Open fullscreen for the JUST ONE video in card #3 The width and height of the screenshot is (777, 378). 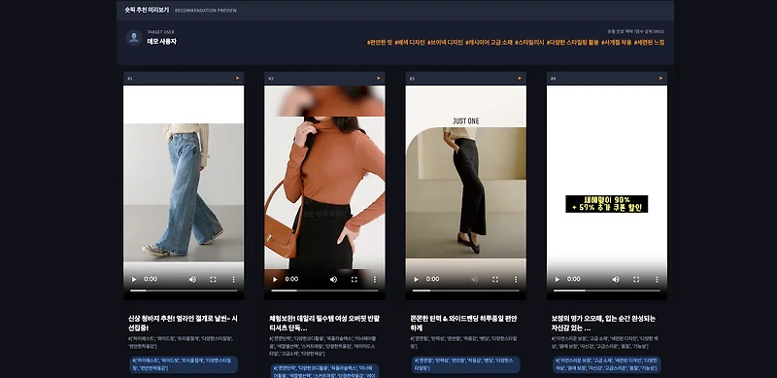tap(495, 279)
